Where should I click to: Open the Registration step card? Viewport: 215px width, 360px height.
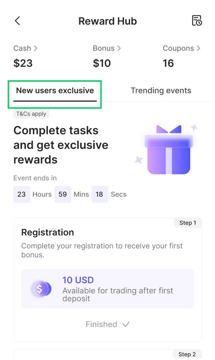click(108, 280)
